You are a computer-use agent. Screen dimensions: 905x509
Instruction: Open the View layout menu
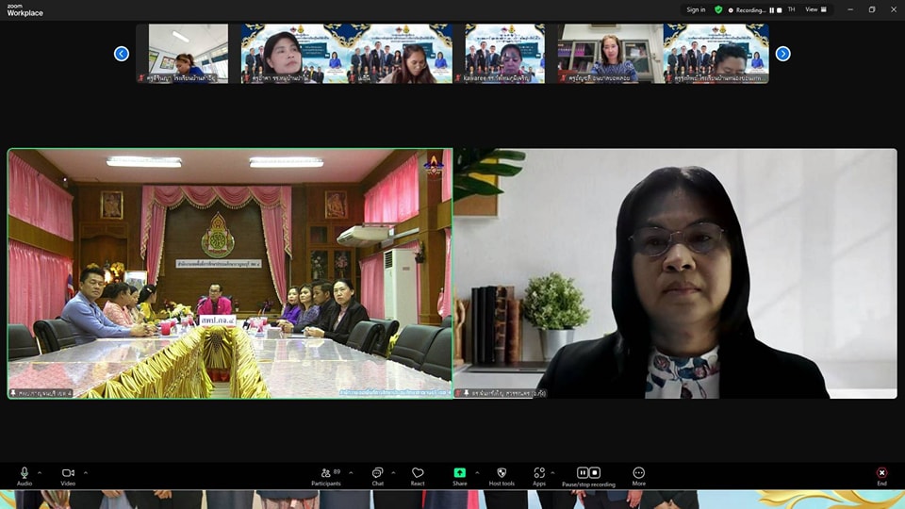click(x=815, y=9)
